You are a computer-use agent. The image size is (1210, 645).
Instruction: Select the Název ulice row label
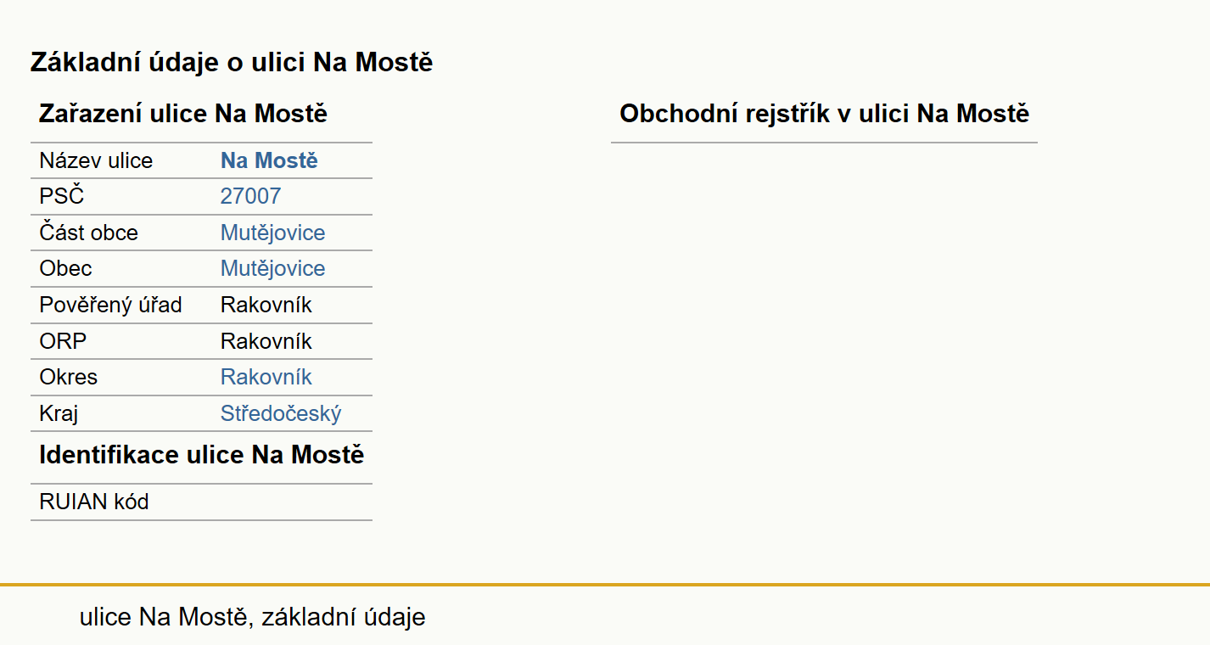tap(96, 160)
